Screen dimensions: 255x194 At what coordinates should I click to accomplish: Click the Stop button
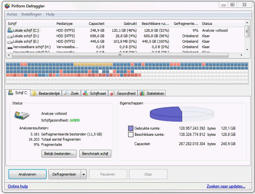pyautogui.click(x=148, y=174)
